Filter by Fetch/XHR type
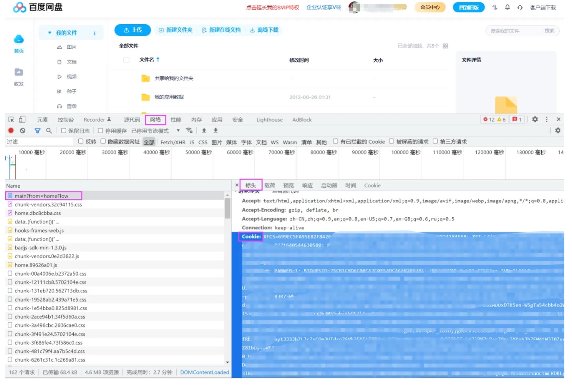The image size is (572, 386). [173, 142]
